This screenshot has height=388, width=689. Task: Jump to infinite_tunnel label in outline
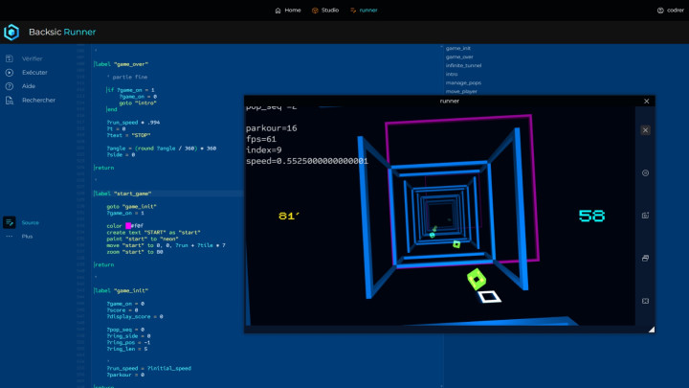pos(465,65)
